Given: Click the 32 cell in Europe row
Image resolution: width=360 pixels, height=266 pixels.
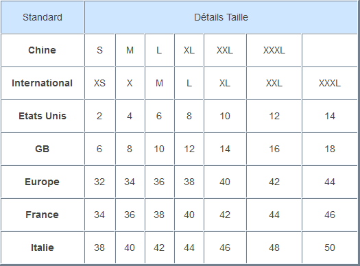Looking at the screenshot, I should [x=99, y=182].
